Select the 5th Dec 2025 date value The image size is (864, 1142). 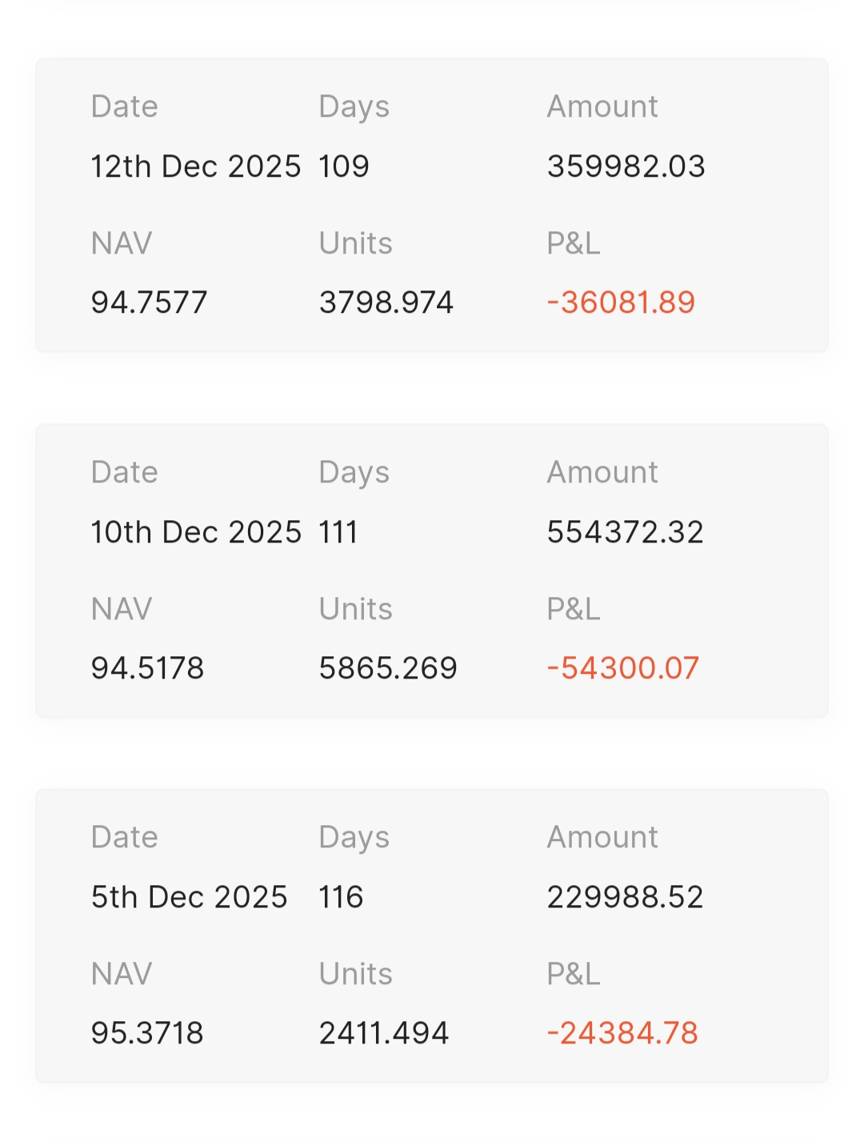[x=189, y=897]
